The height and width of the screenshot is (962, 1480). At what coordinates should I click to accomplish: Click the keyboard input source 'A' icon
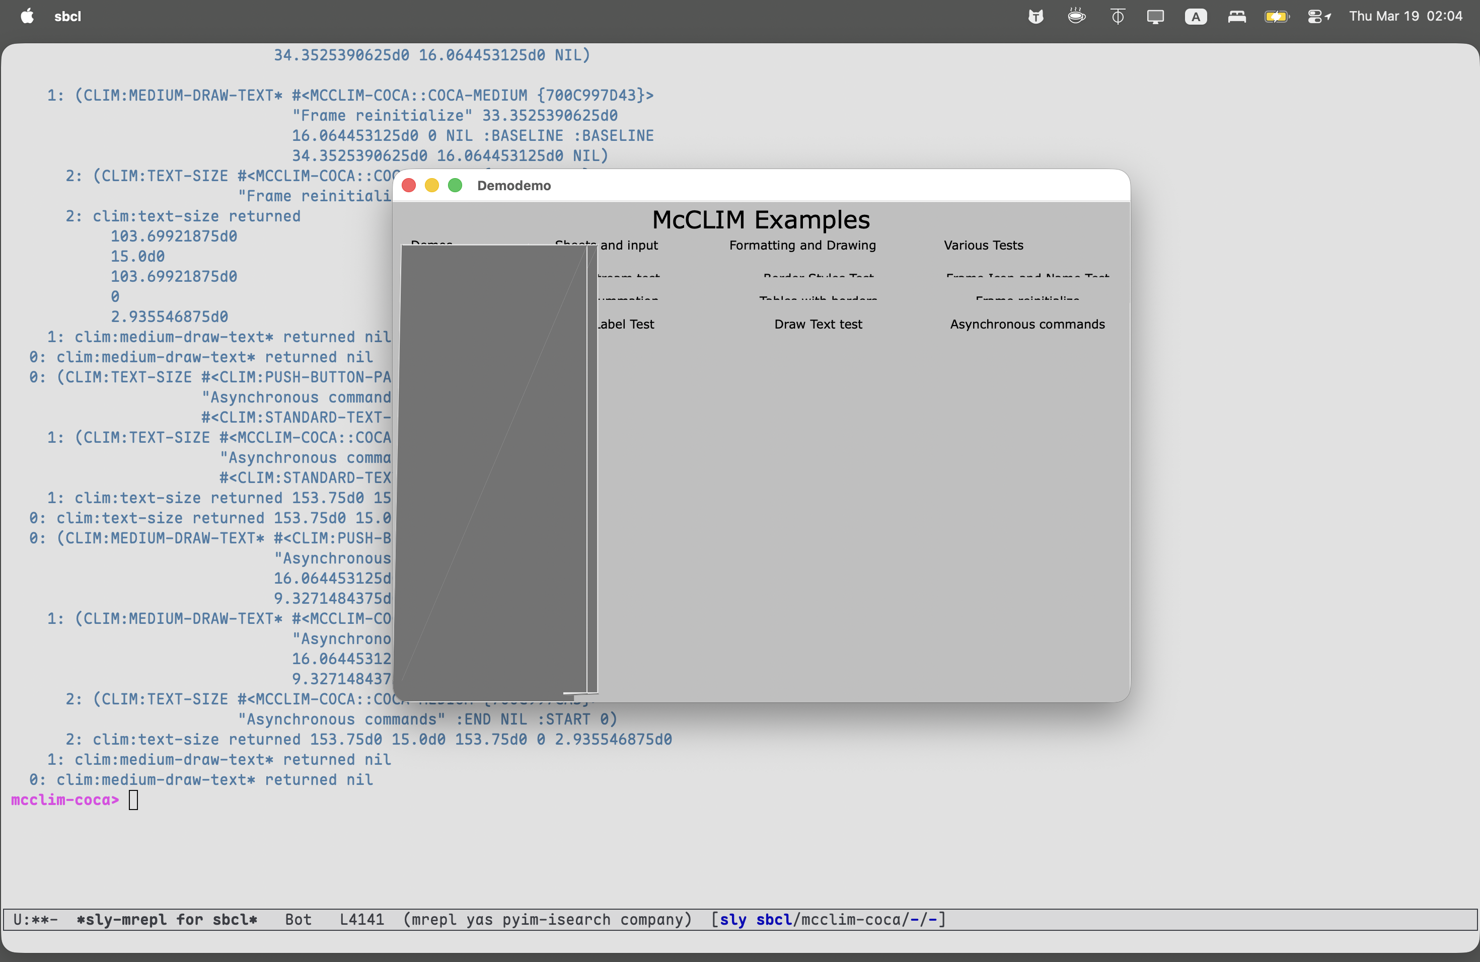[1196, 16]
